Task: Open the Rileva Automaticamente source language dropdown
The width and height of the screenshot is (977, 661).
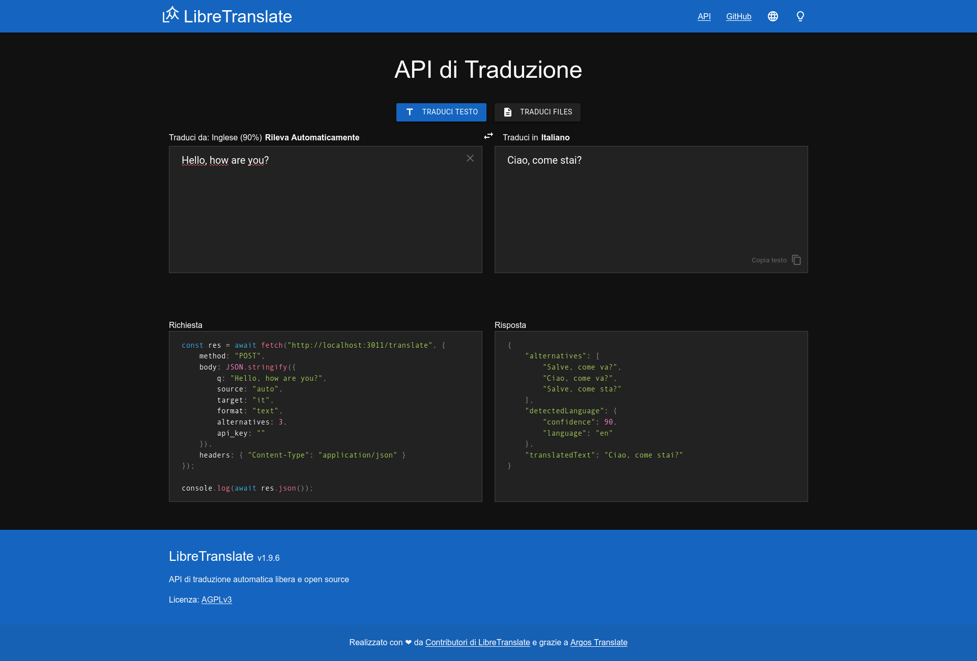Action: pyautogui.click(x=312, y=137)
